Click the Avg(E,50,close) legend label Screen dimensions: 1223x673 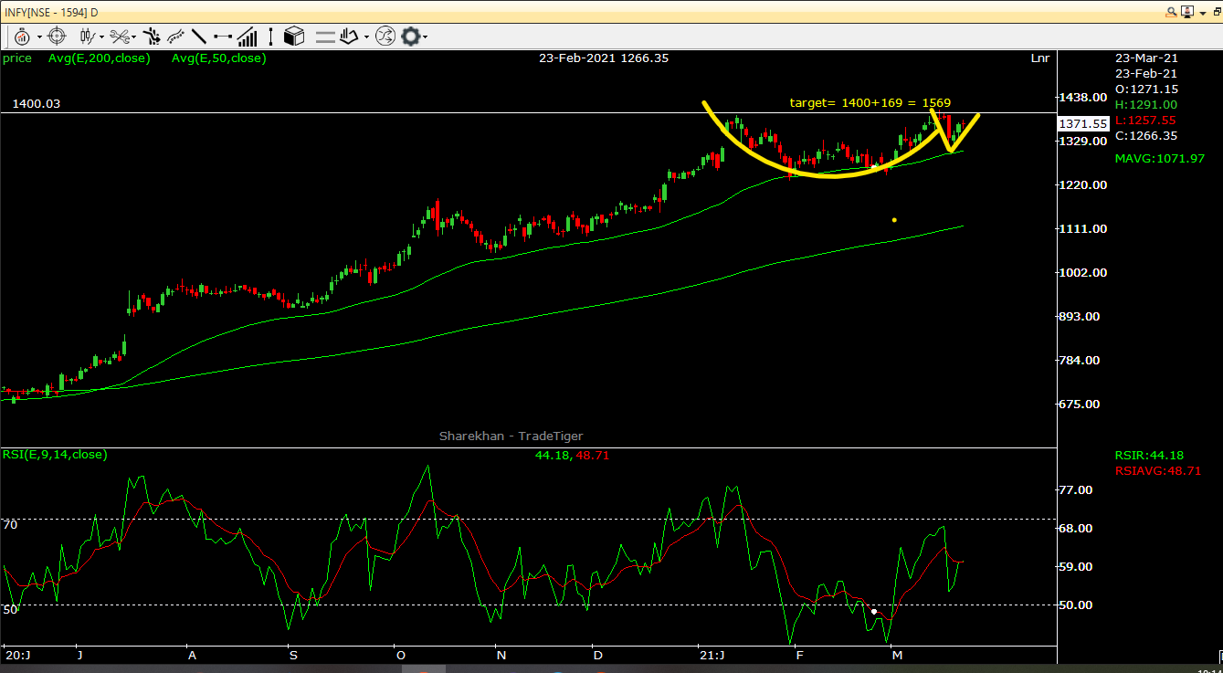tap(219, 58)
